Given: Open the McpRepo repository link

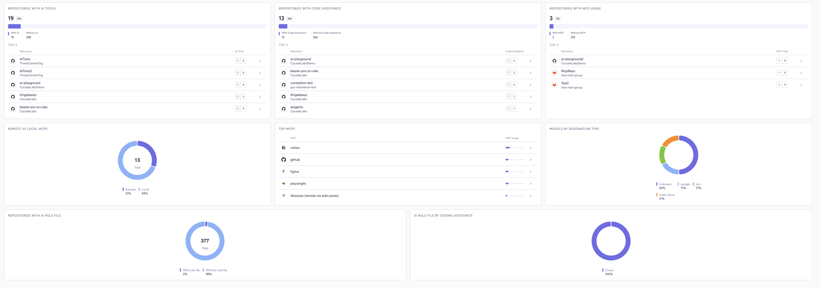Looking at the screenshot, I should [x=568, y=71].
